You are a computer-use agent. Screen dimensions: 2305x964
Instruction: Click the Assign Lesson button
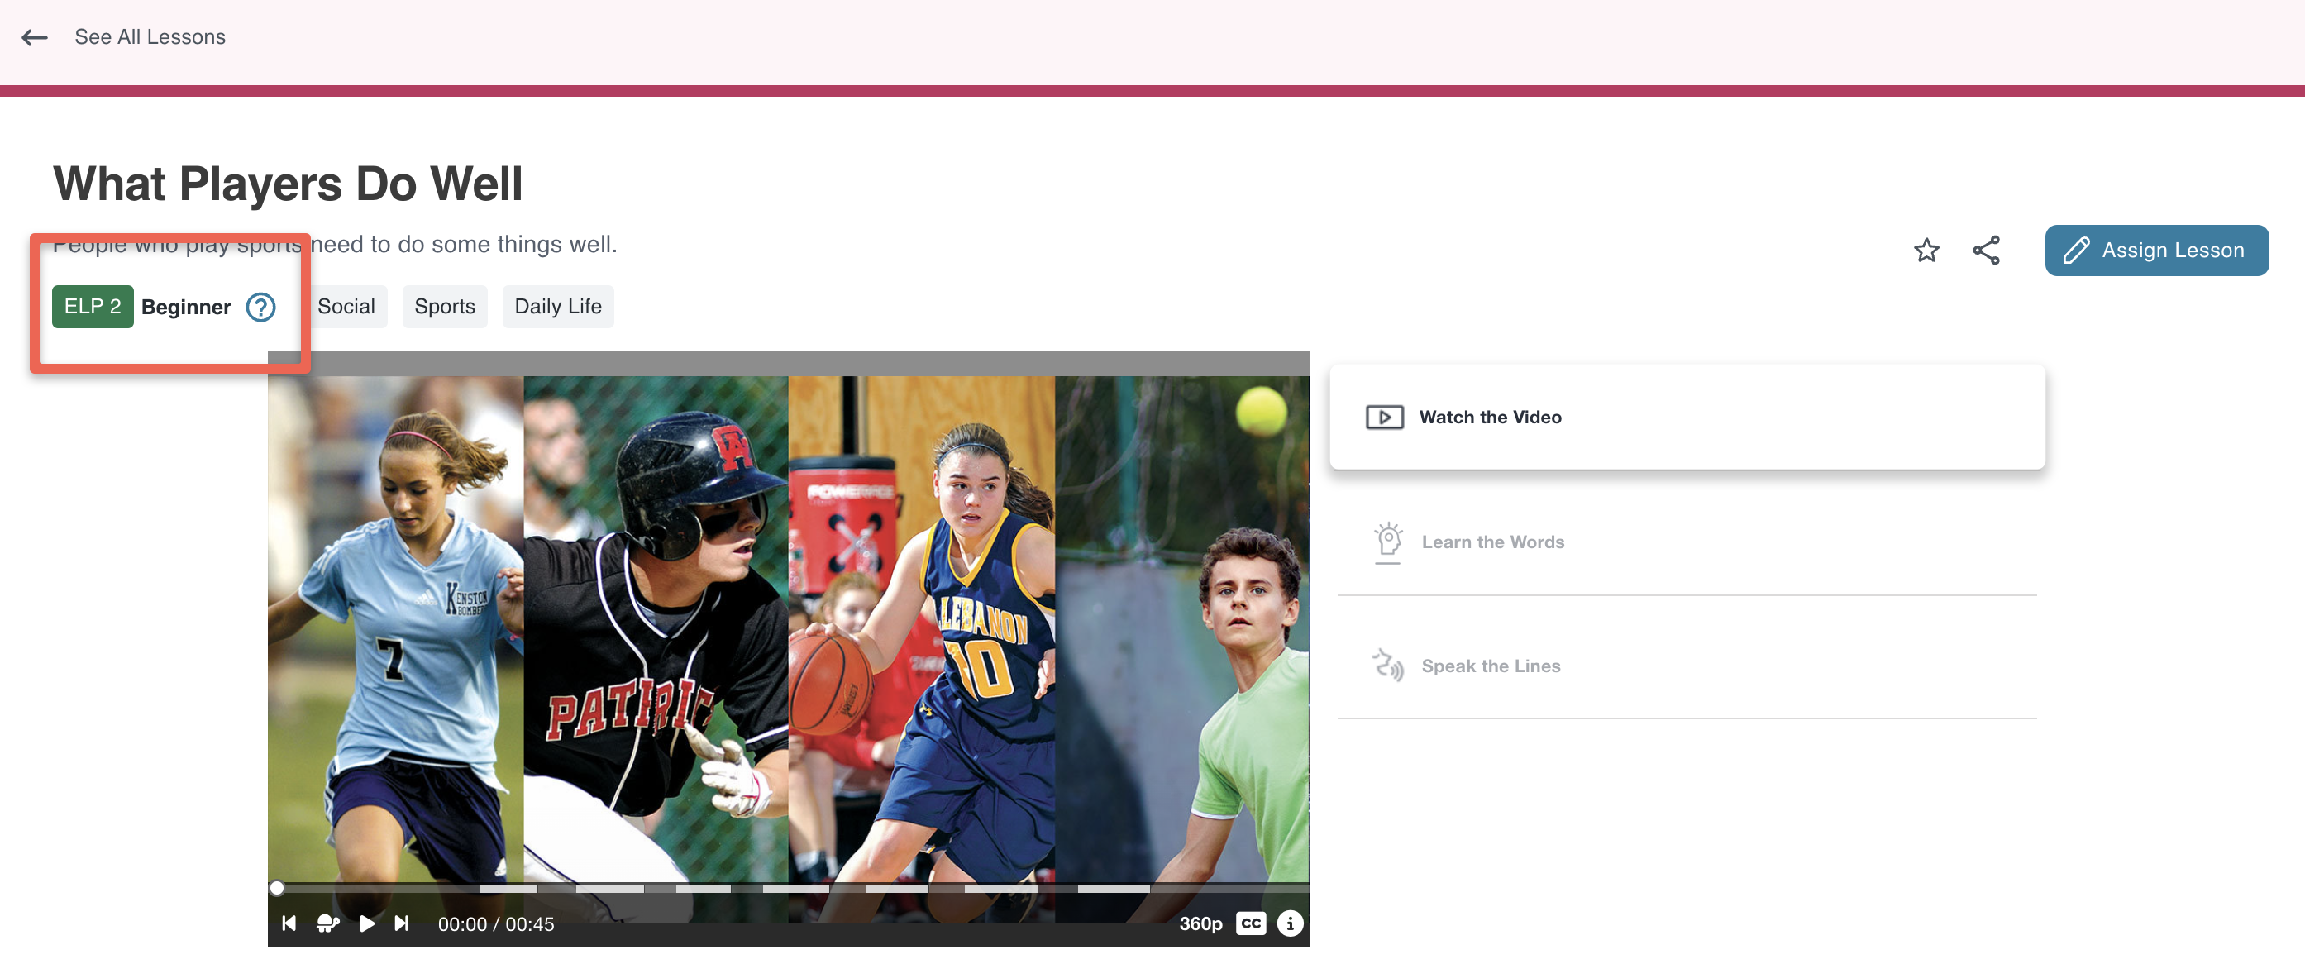pos(2155,250)
